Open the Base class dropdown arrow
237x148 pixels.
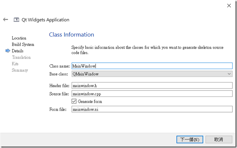229,74
